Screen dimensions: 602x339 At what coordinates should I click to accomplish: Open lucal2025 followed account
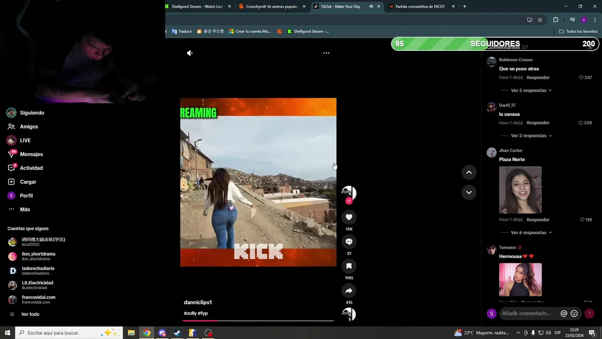tap(37, 242)
